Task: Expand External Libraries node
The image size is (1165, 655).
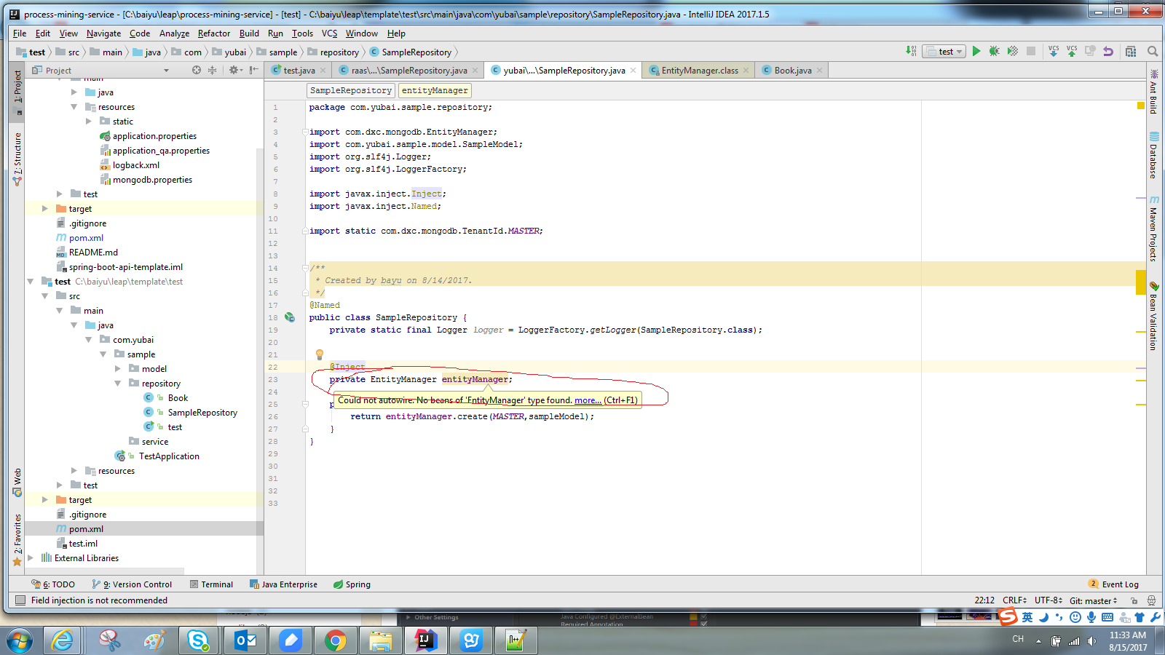Action: (x=30, y=558)
